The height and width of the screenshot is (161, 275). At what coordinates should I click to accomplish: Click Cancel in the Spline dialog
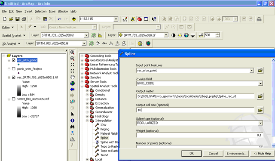click(213, 153)
